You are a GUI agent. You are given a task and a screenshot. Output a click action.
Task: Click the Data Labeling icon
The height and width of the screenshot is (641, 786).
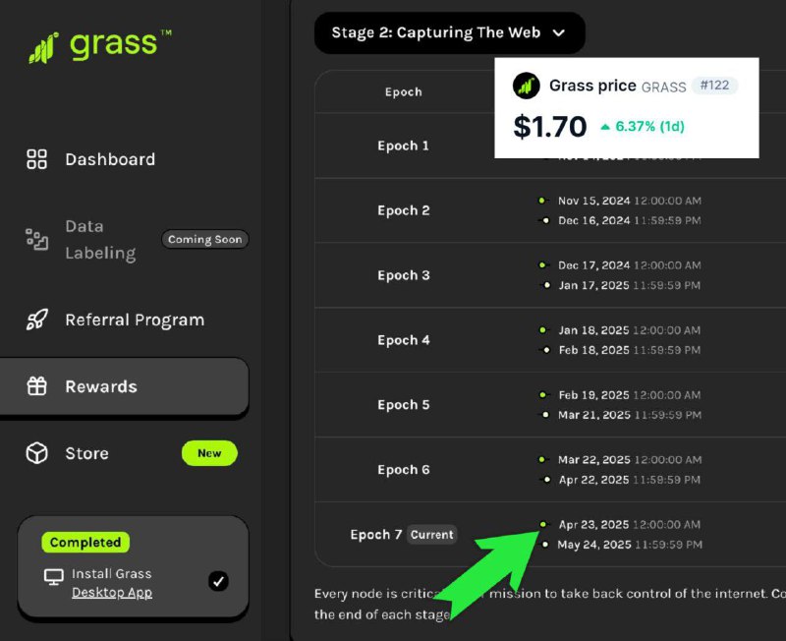pyautogui.click(x=36, y=239)
